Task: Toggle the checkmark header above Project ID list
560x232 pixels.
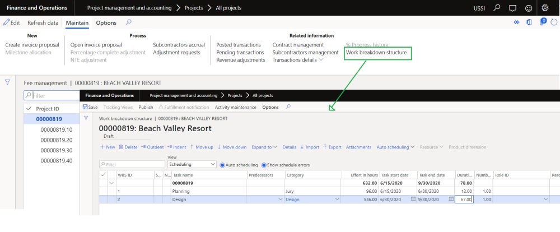Action: point(29,109)
